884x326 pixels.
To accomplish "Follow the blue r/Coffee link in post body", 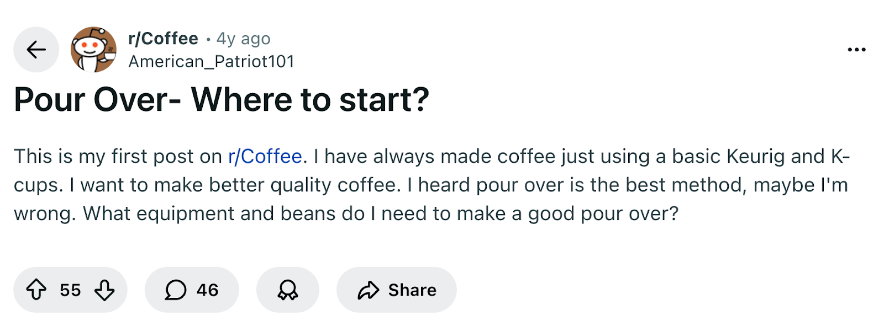I will coord(265,157).
